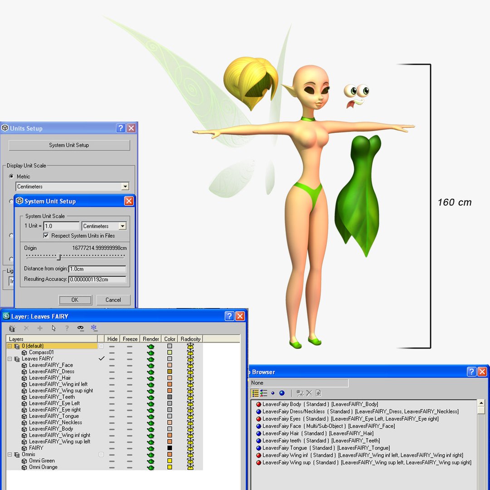Click the Layers column header
This screenshot has width=490, height=490.
tap(52, 339)
